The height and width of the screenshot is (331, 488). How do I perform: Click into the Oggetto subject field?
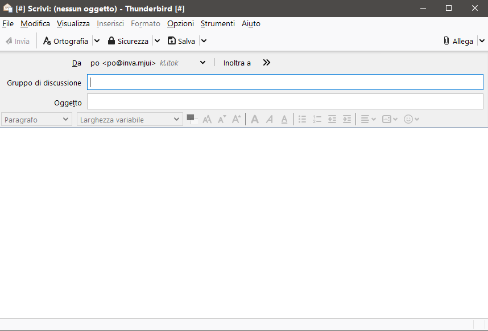tap(285, 101)
